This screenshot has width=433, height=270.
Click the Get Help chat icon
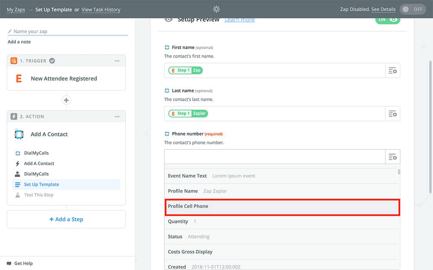point(9,263)
